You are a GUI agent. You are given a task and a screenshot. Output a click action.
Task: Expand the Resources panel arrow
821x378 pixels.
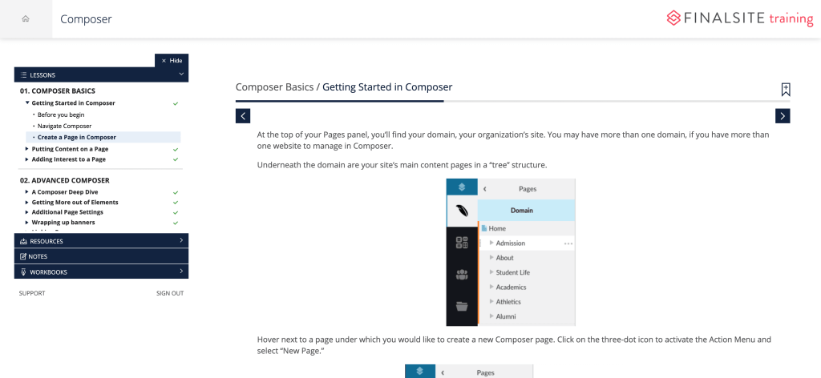pyautogui.click(x=181, y=241)
